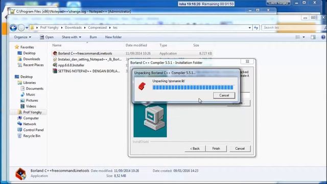Toggle the preview pane icon
327x184 pixels.
tap(313, 37)
